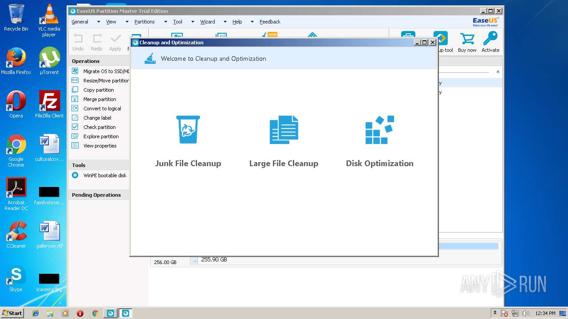Close the Cleanup and Optimization dialog

tap(433, 43)
